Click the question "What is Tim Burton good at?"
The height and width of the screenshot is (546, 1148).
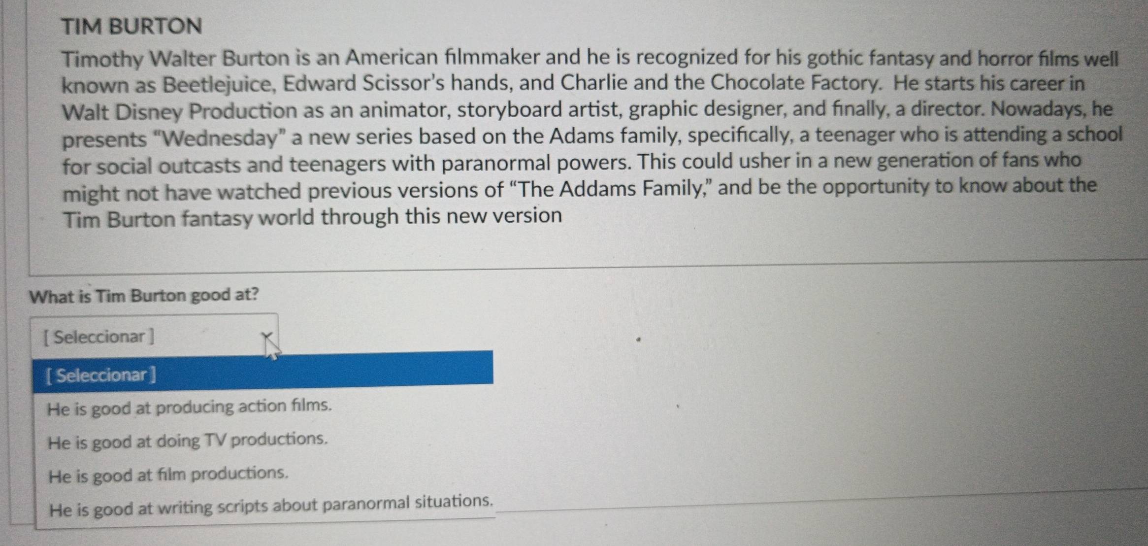[144, 296]
